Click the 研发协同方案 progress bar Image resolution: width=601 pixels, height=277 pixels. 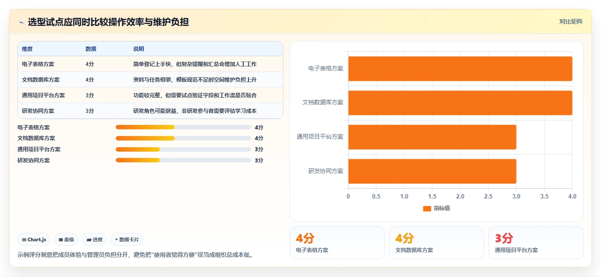click(183, 160)
